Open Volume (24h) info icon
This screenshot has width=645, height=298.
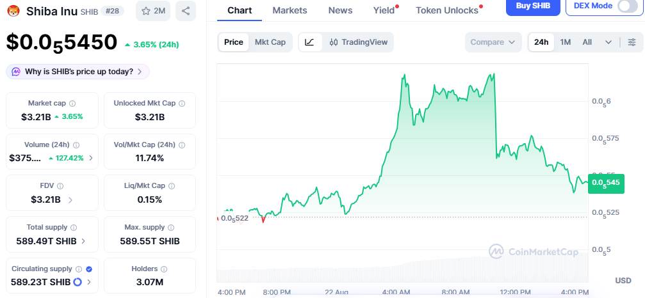click(x=76, y=145)
